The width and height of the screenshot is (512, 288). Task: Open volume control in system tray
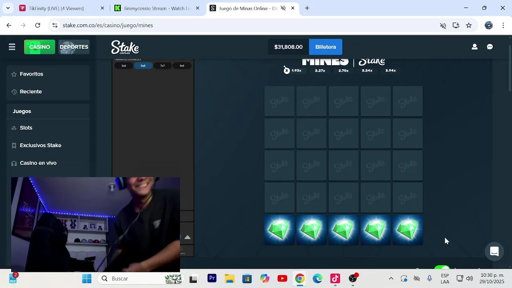point(470,278)
